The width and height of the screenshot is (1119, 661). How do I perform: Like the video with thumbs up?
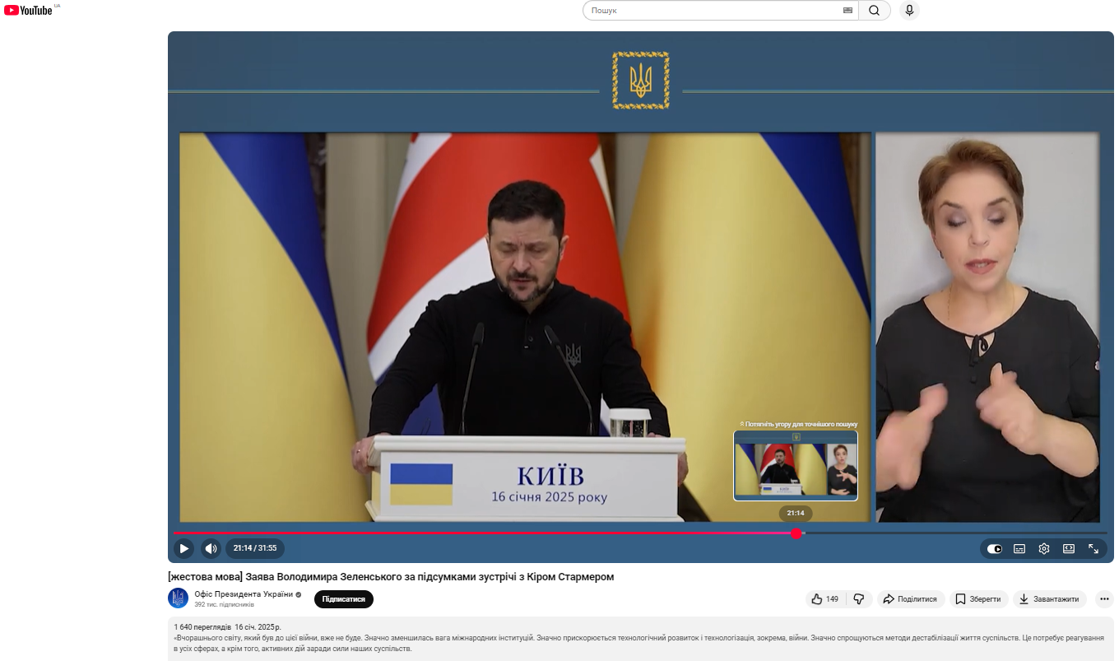pos(824,599)
